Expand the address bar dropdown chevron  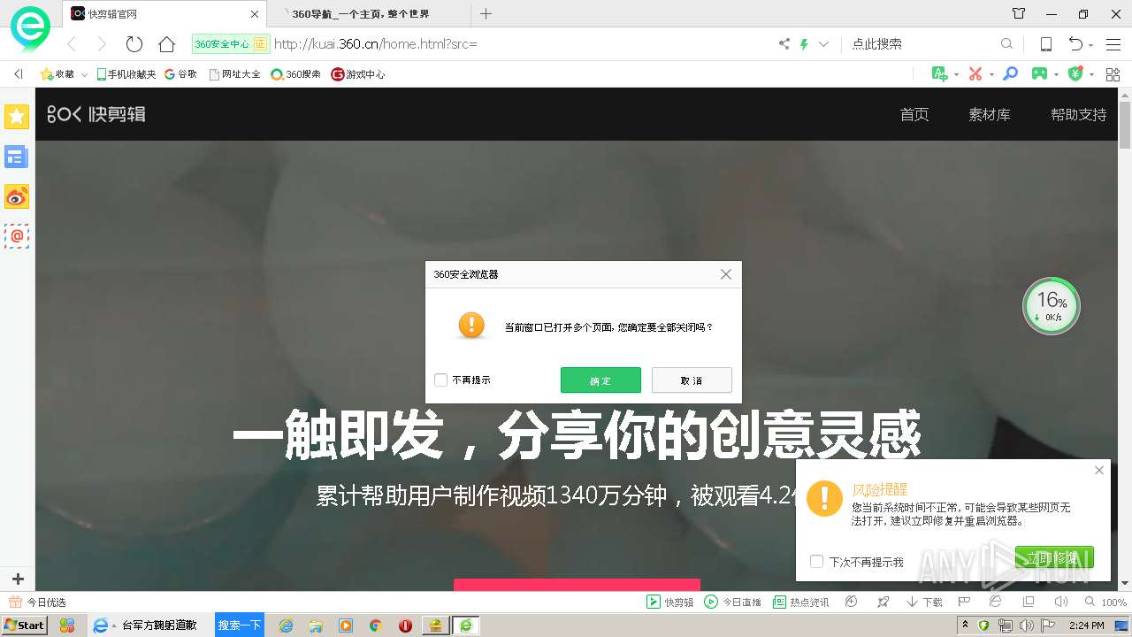coord(824,43)
